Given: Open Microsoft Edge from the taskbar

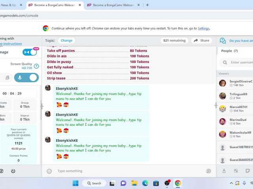Looking at the screenshot, I should coord(145,183).
